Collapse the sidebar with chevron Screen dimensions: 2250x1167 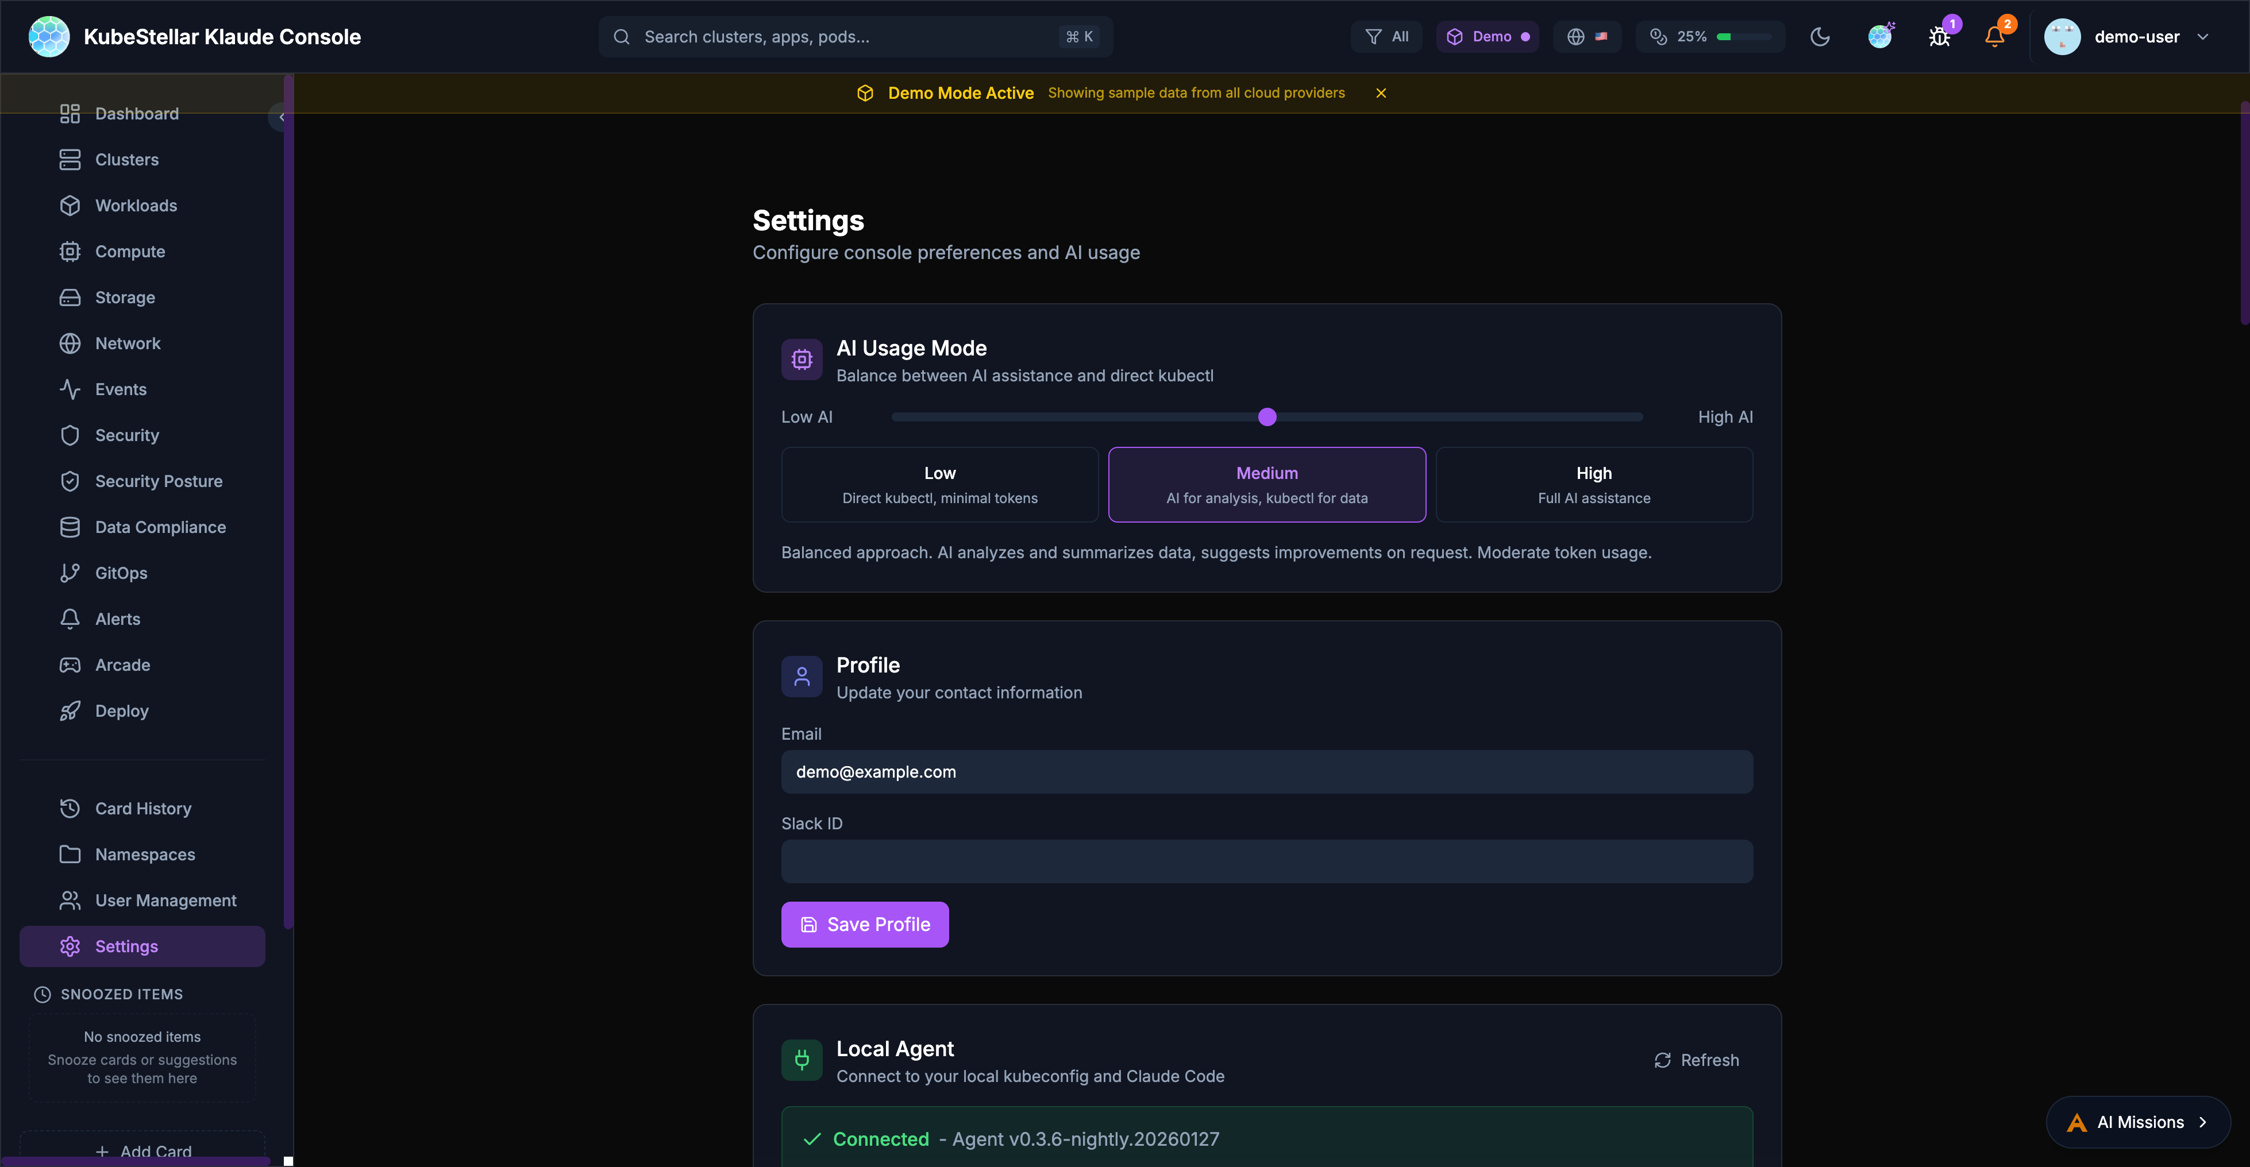(282, 117)
